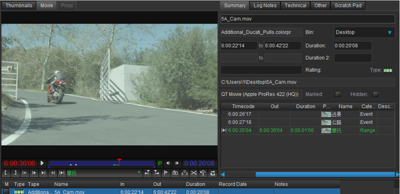Click the green P proxy indicator
This screenshot has height=194, width=400.
[x=160, y=163]
